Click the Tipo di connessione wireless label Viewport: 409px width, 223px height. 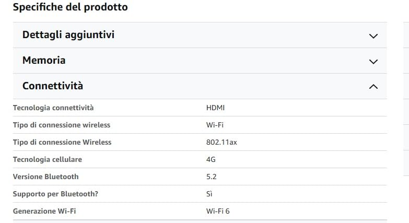62,125
